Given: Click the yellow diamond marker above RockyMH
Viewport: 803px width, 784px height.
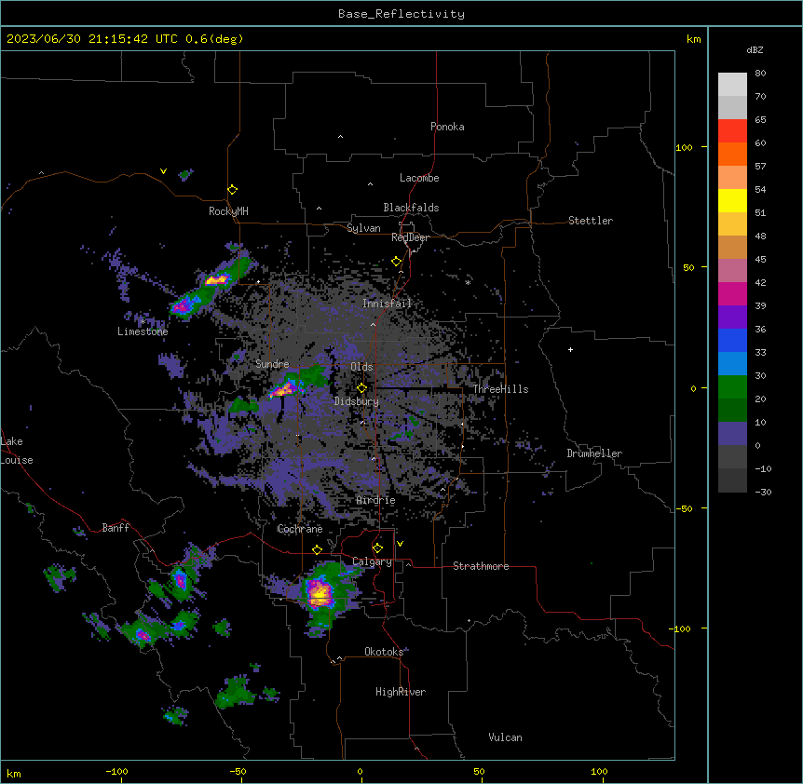Looking at the screenshot, I should [x=232, y=190].
